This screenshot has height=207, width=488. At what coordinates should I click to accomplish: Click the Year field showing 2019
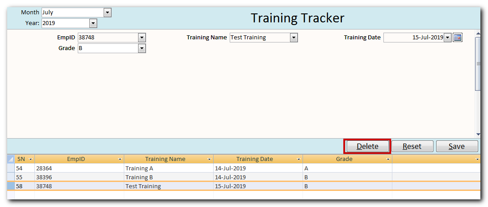pos(66,23)
